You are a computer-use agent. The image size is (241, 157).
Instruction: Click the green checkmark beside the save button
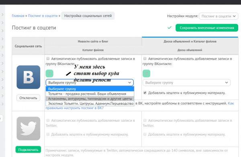coord(170,28)
